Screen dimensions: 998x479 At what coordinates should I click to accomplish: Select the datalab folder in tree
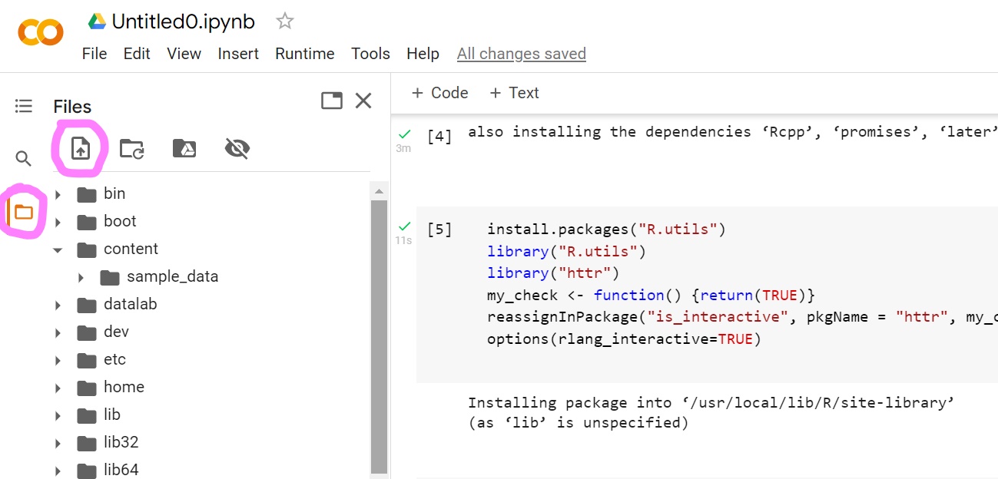point(130,305)
